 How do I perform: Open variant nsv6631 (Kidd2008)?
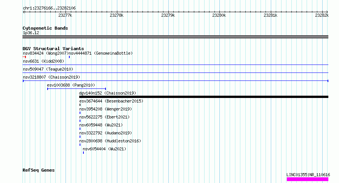click(x=43, y=61)
